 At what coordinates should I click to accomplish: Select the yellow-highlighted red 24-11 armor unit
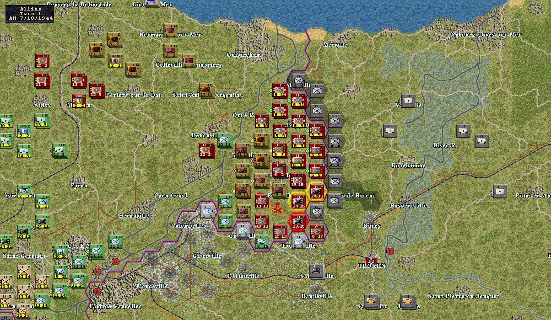point(317,191)
